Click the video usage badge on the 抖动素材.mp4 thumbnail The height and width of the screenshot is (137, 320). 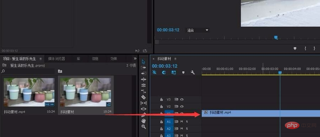(x=47, y=104)
